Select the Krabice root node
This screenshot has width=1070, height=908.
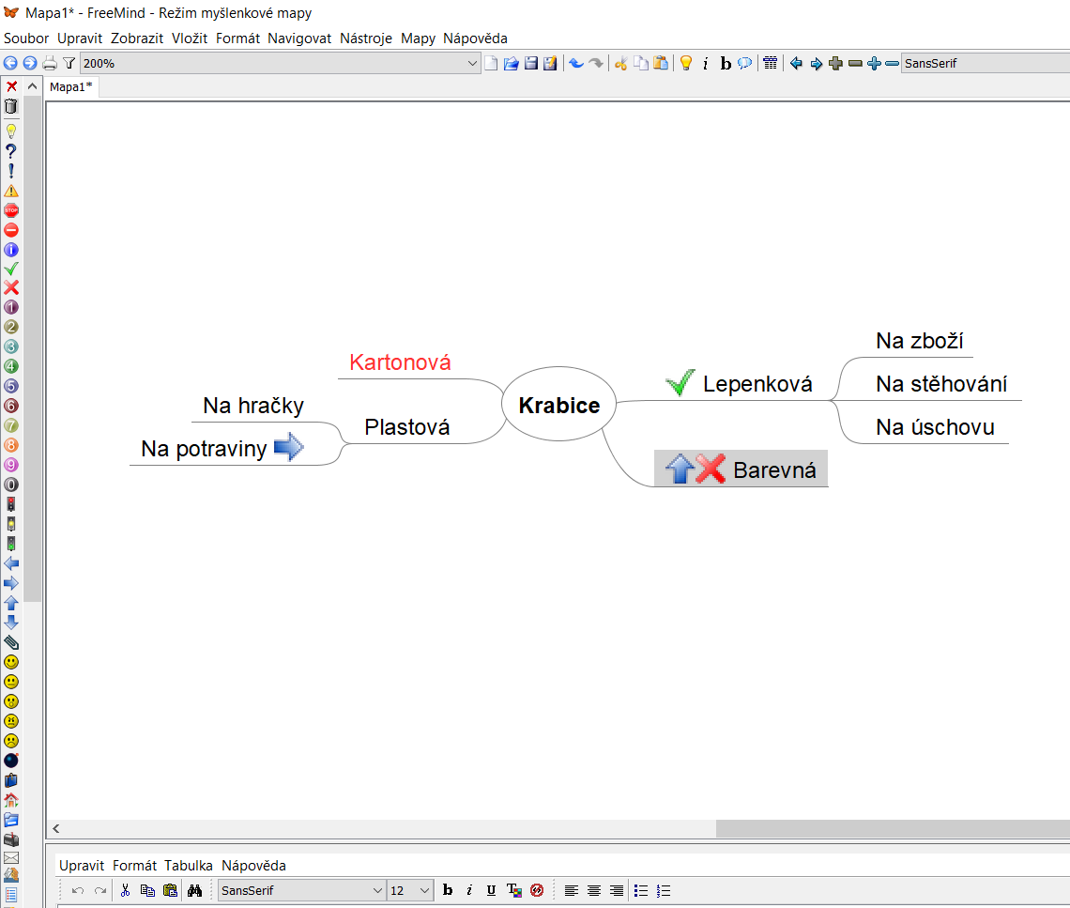click(559, 406)
